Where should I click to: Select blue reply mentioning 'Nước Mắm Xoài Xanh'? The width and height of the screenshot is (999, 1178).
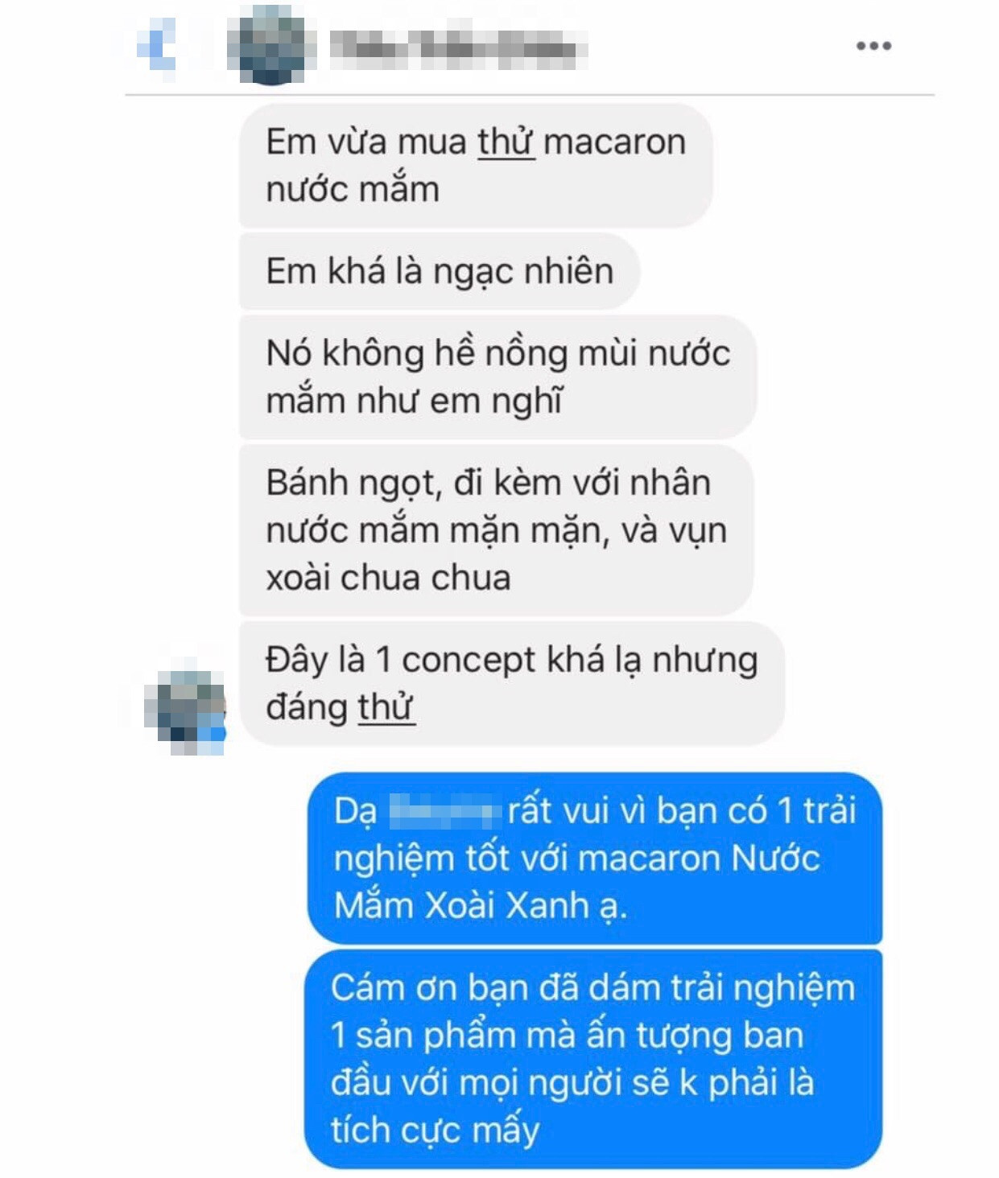pos(595,858)
